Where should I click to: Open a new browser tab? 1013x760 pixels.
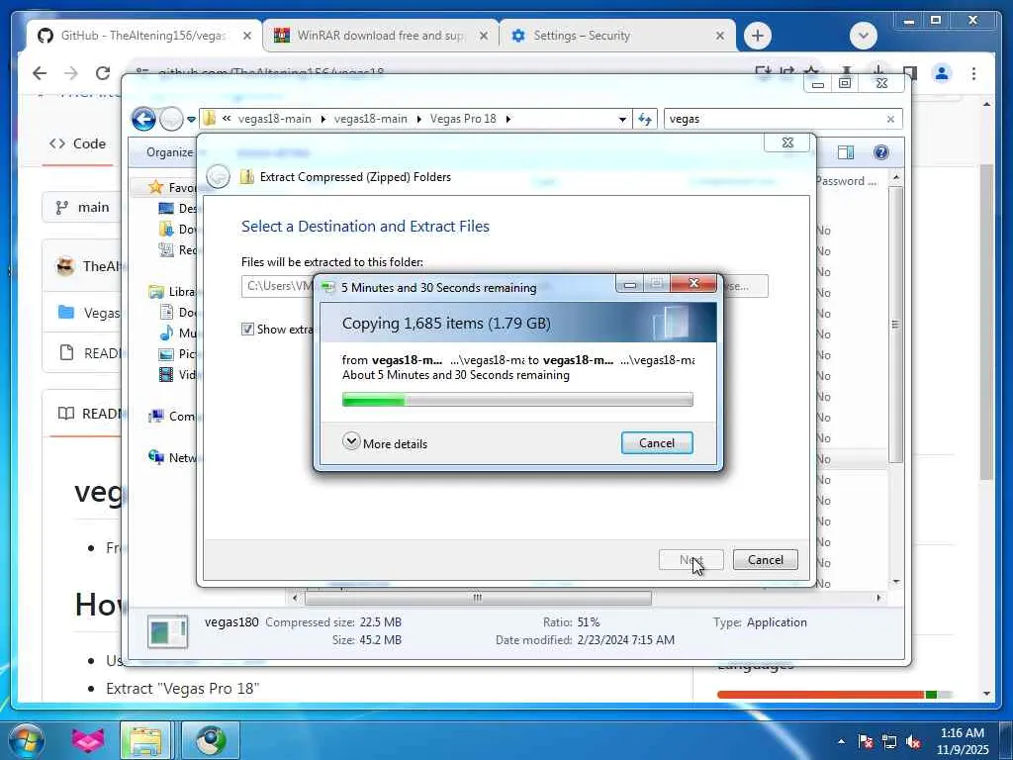point(758,36)
